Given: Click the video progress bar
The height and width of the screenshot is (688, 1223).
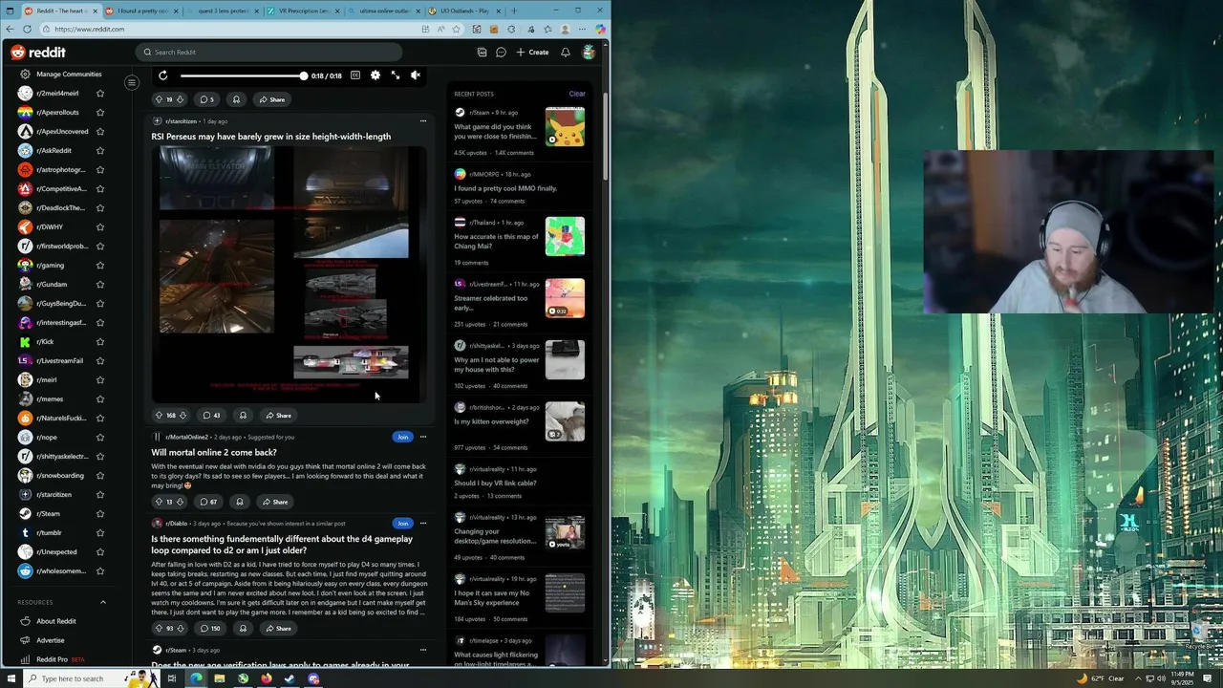Looking at the screenshot, I should tap(243, 75).
